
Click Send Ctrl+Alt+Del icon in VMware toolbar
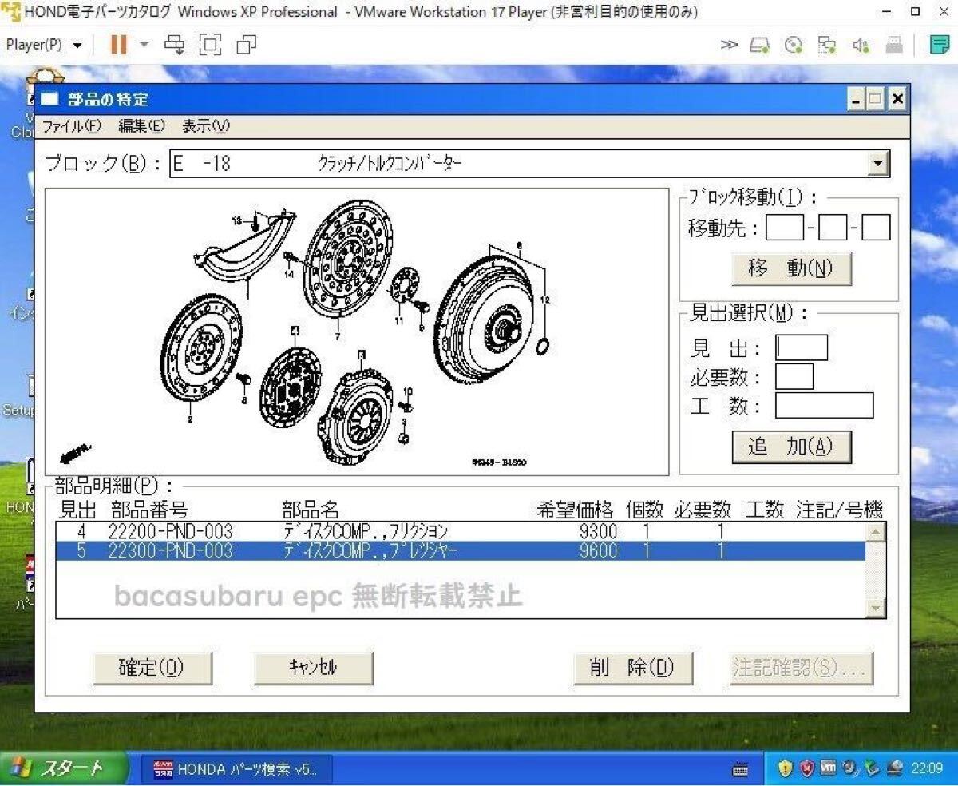(174, 45)
